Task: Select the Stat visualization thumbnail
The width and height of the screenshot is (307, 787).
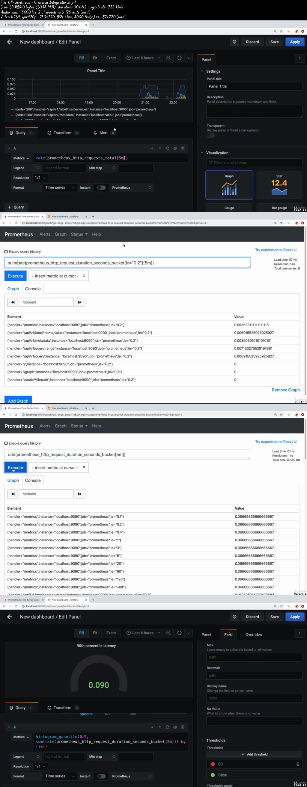Action: pyautogui.click(x=279, y=185)
